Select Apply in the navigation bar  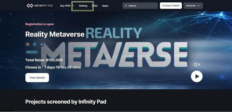pyautogui.click(x=105, y=6)
